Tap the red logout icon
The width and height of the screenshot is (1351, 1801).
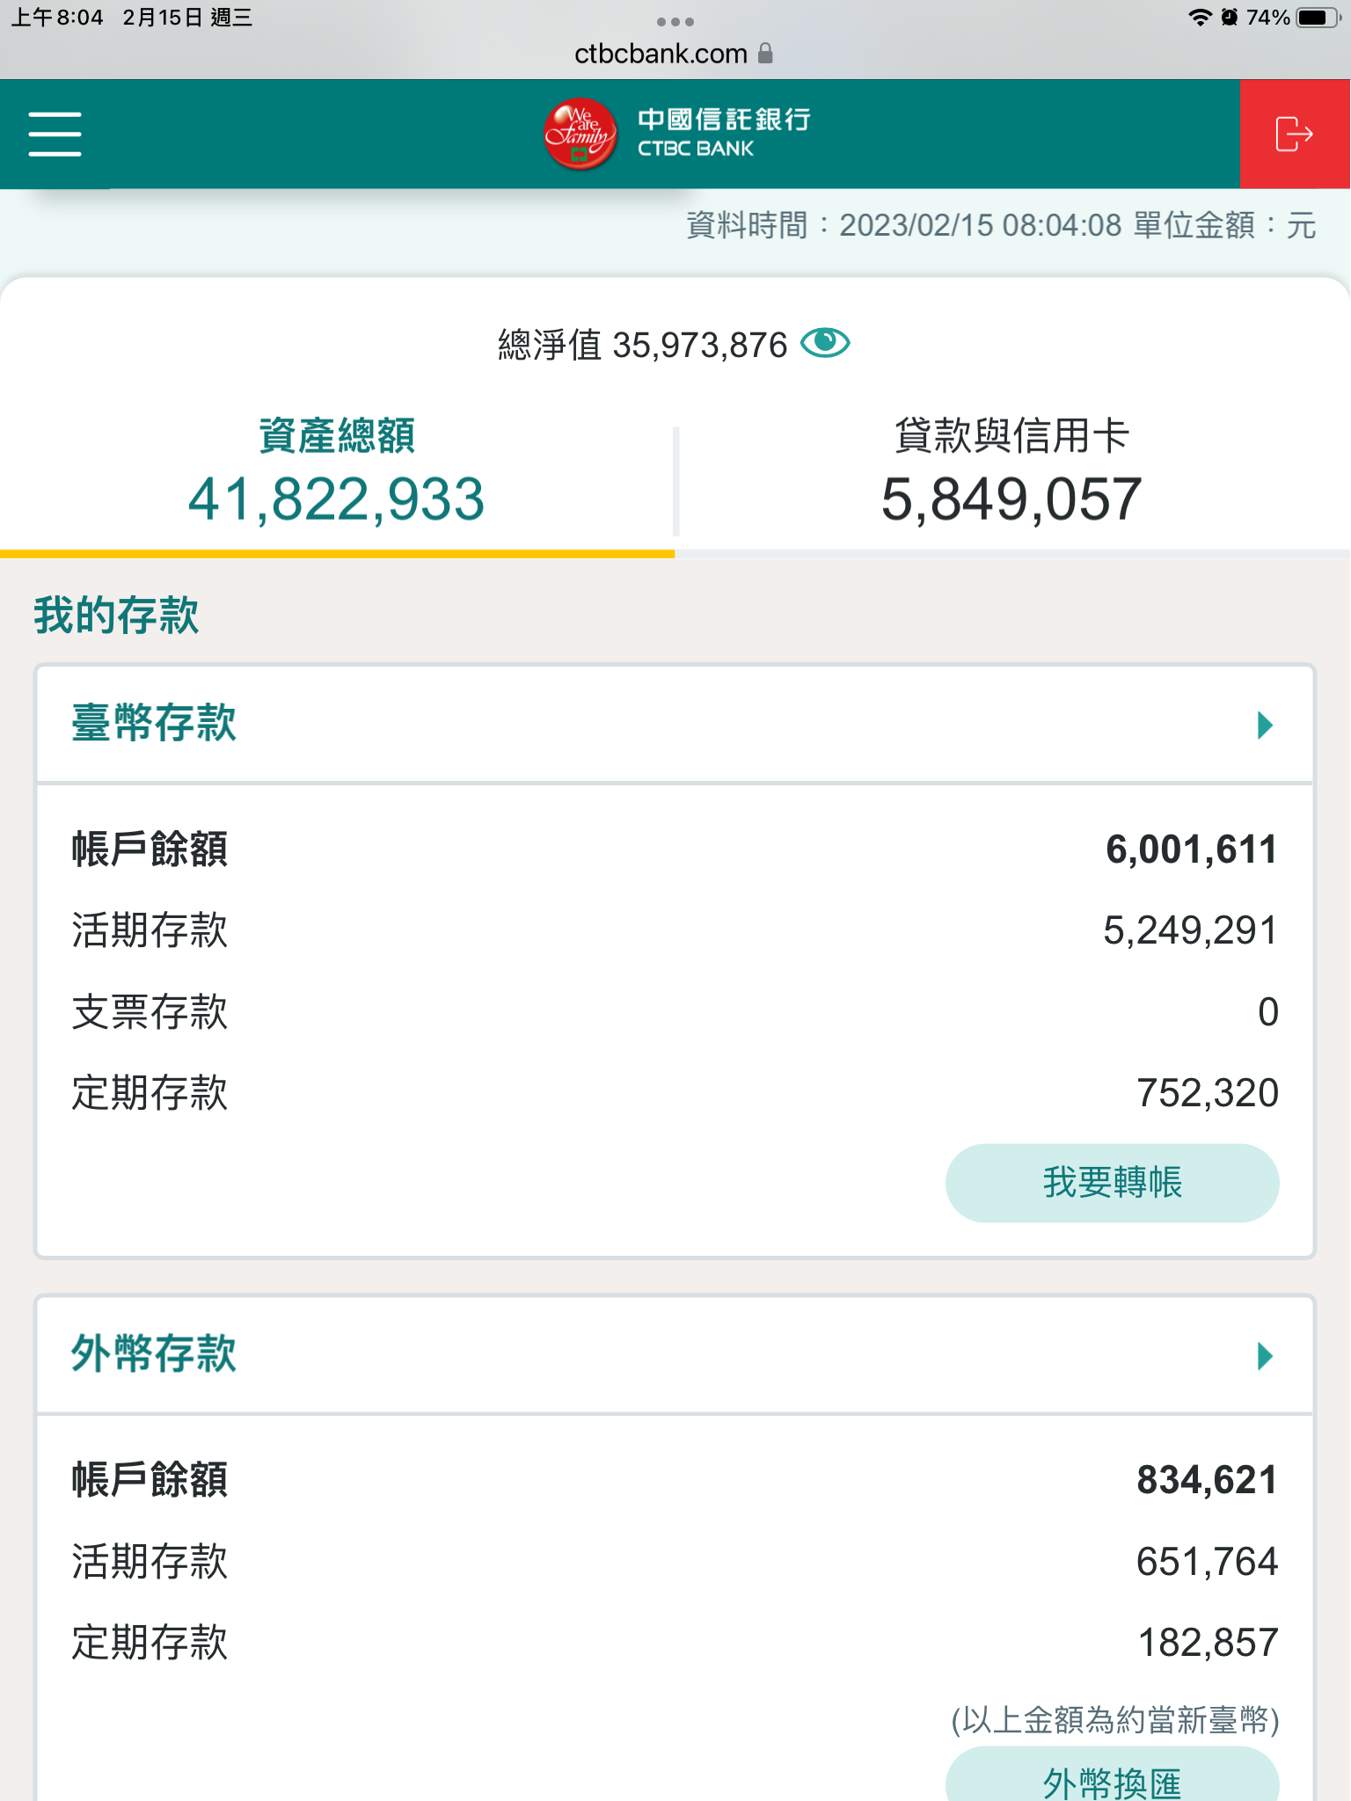1294,134
